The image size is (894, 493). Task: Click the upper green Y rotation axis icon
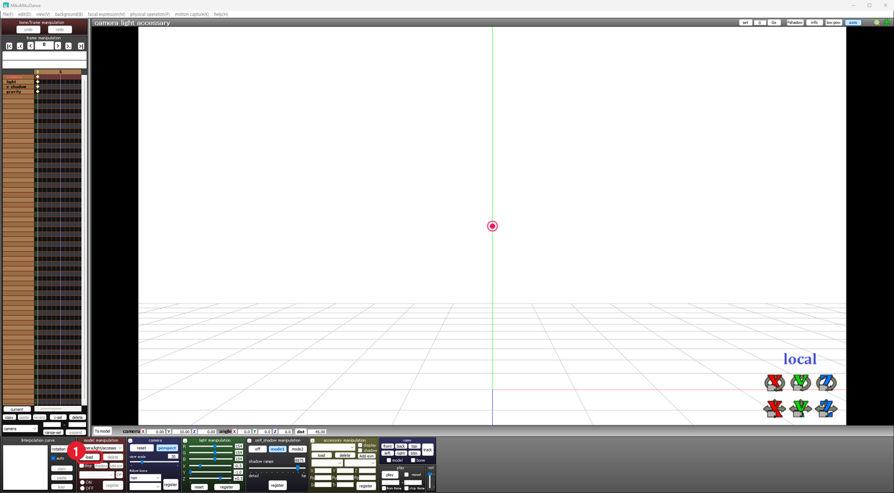click(x=800, y=382)
